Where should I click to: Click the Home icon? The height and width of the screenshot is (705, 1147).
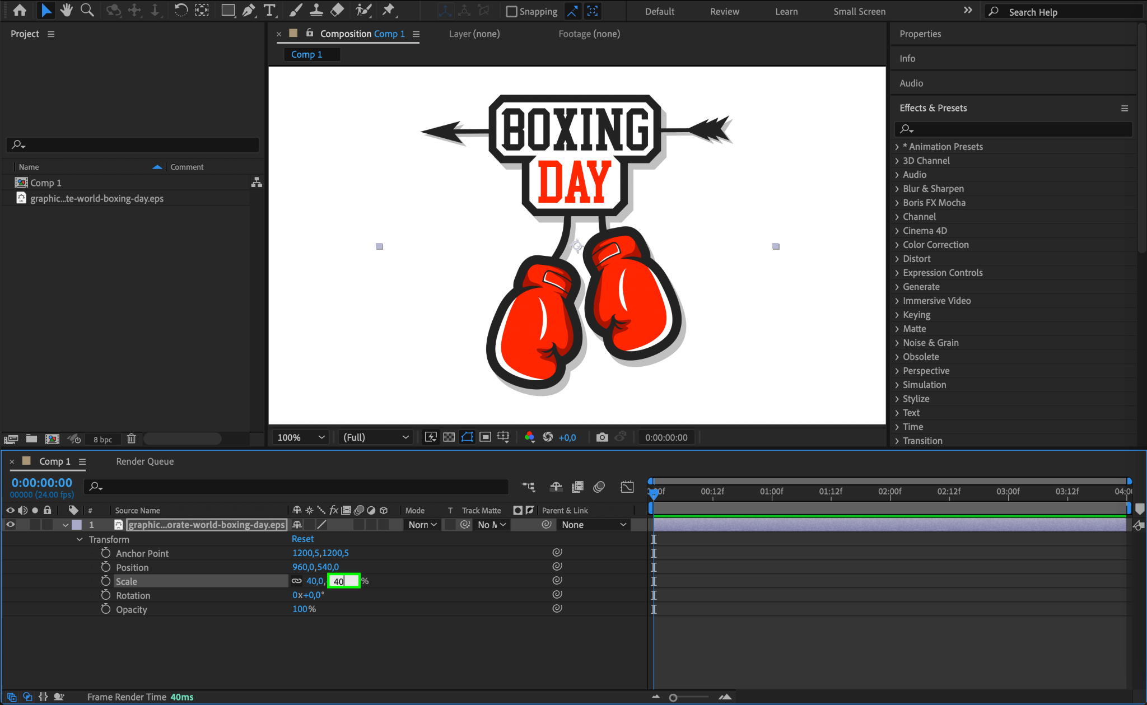click(19, 10)
